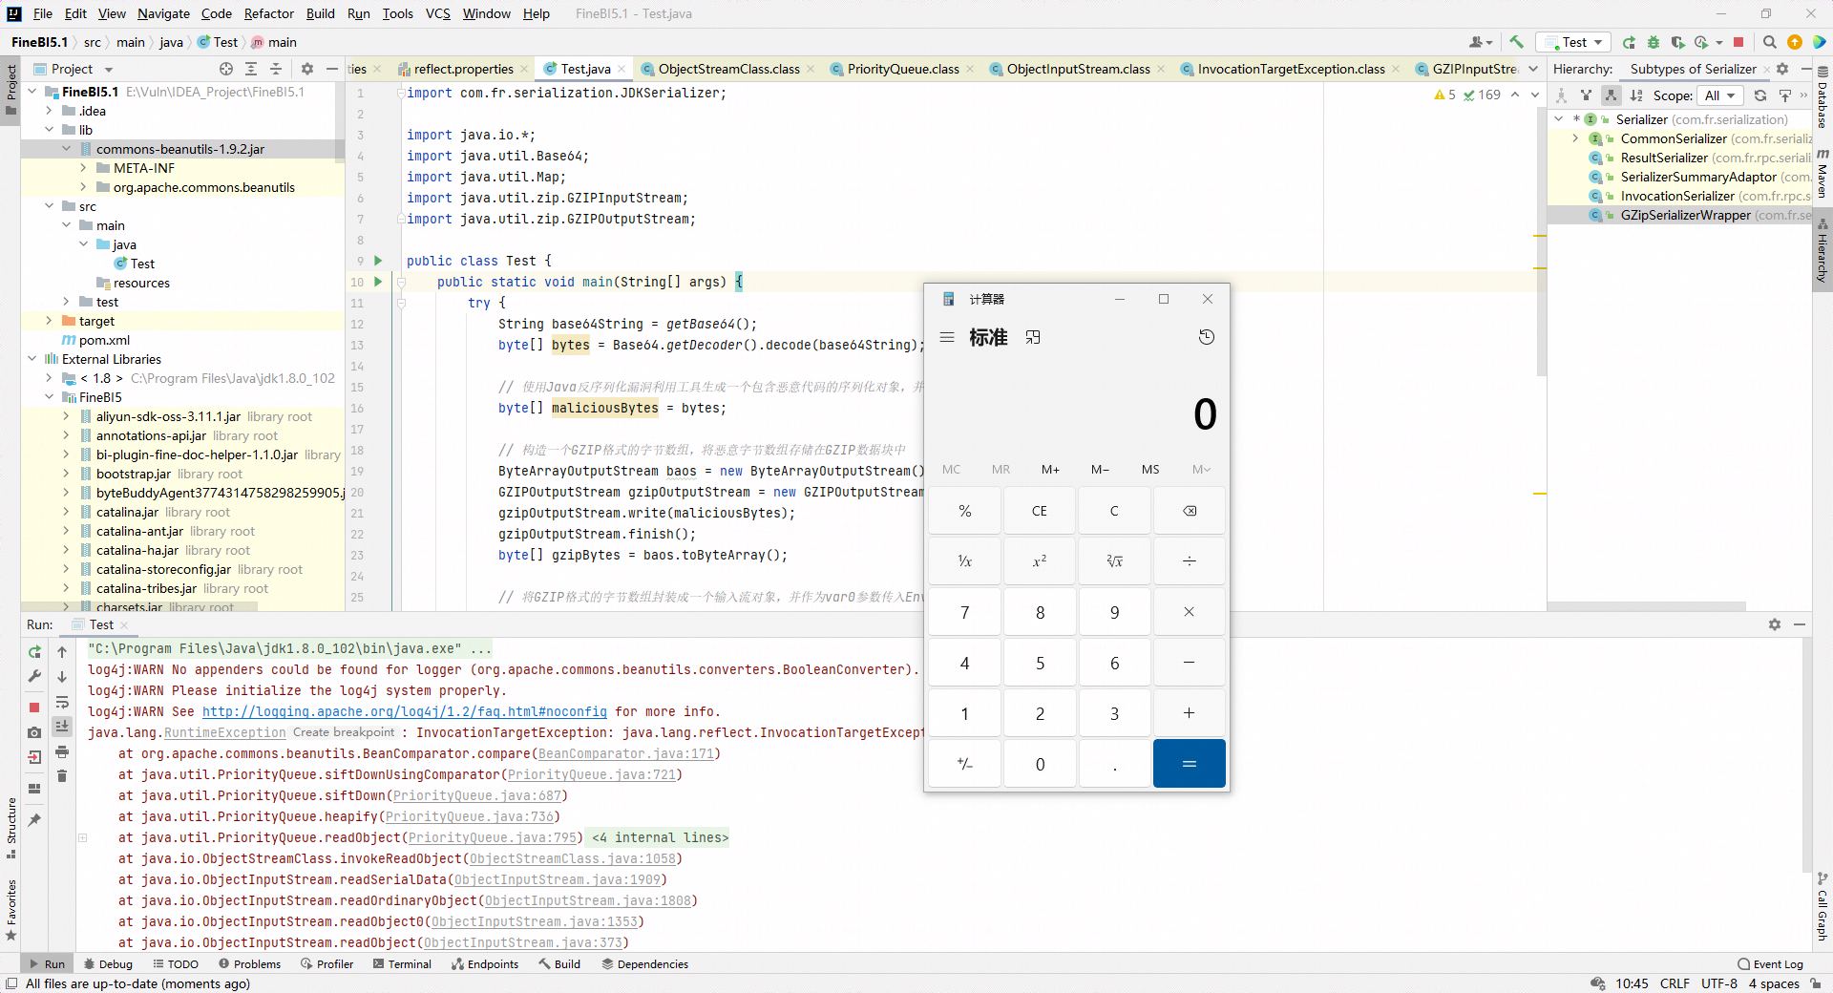
Task: Click digit 7 on calculator
Action: click(x=965, y=612)
